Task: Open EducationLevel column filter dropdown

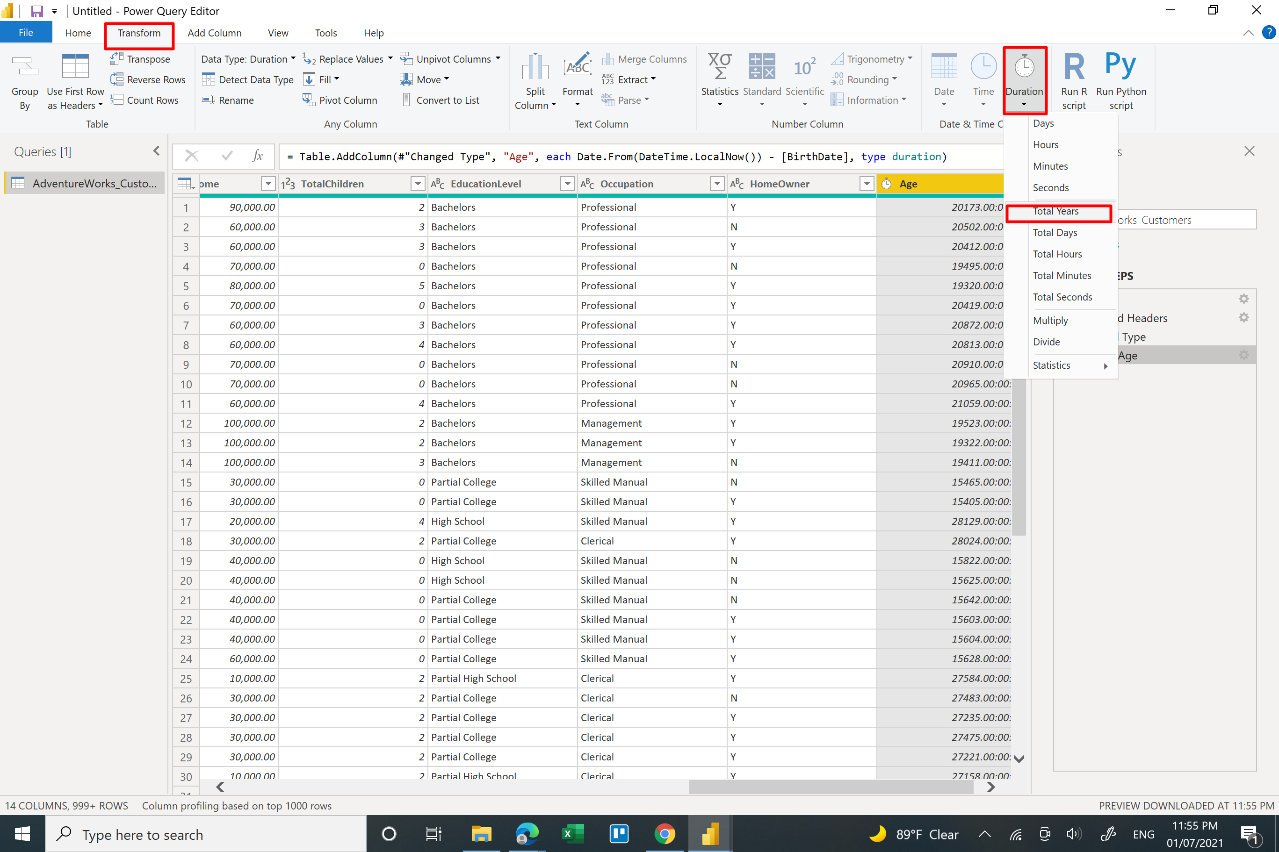Action: [x=567, y=184]
